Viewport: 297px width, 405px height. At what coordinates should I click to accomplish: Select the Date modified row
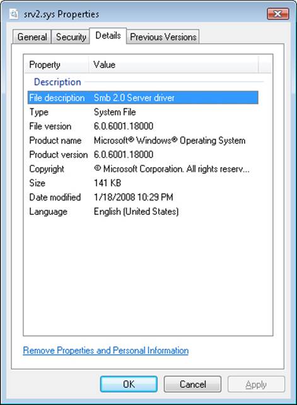pos(143,197)
